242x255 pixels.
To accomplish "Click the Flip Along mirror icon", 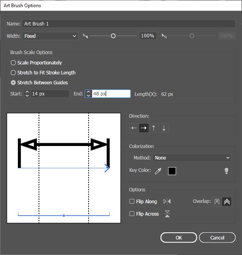I will point(167,202).
